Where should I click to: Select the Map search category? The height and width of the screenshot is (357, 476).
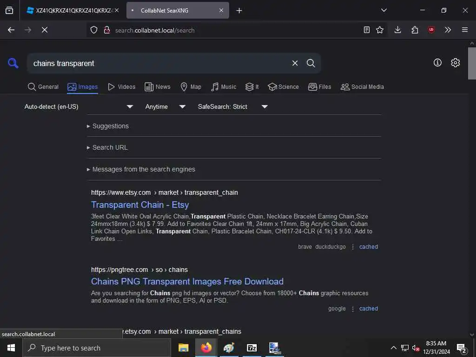[x=191, y=87]
